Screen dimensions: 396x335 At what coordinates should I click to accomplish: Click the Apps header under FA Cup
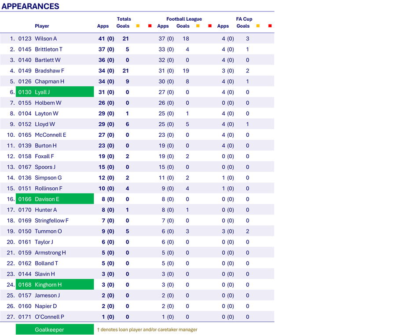[x=223, y=26]
